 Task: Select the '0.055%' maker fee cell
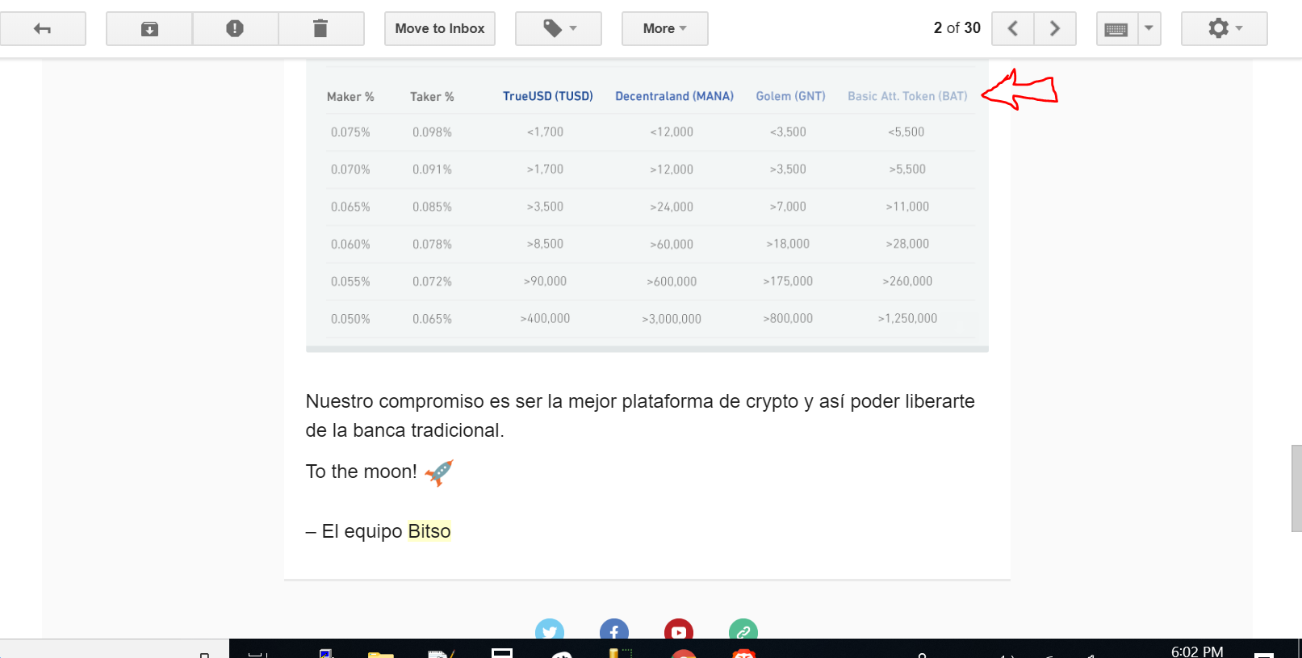coord(350,282)
